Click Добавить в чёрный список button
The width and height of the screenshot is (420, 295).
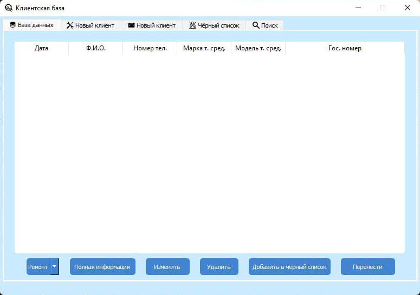tap(289, 267)
